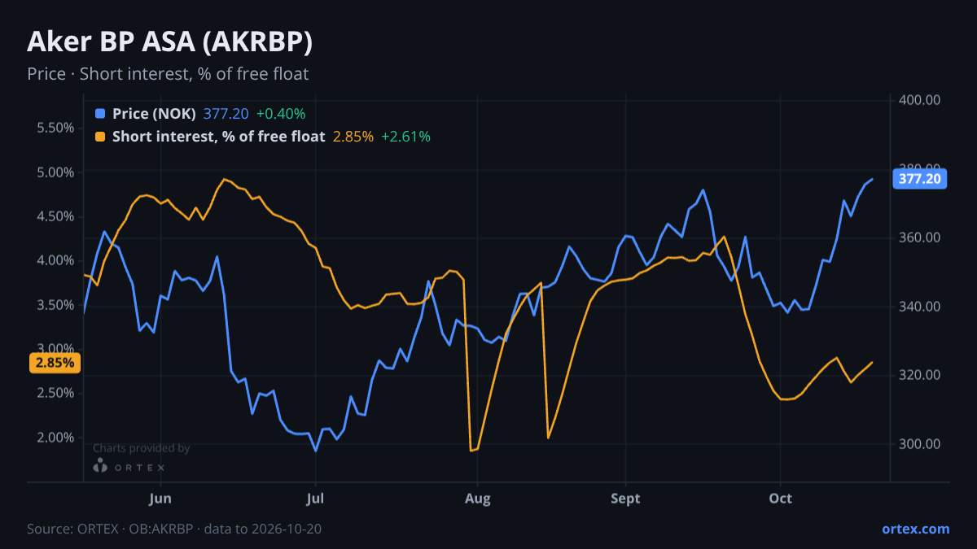Click the orange Short interest legend swatch

100,137
